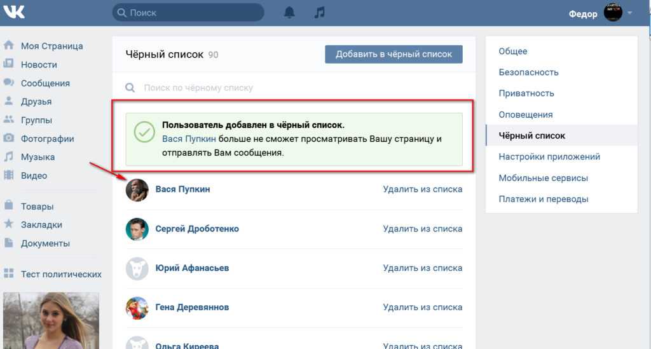
Task: Click the magnifier icon in header search
Action: click(x=121, y=13)
